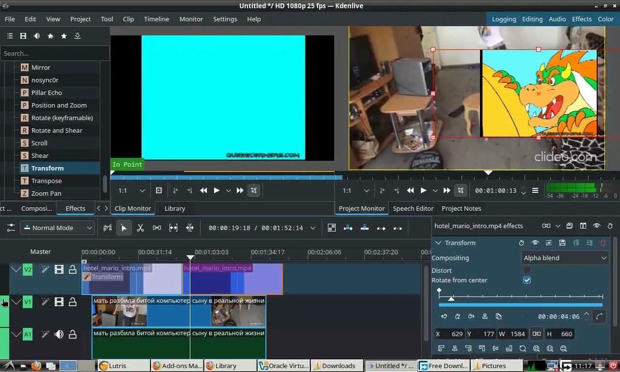This screenshot has height=372, width=620.
Task: Toggle clip monitor edit mode crop icon
Action: tap(253, 190)
